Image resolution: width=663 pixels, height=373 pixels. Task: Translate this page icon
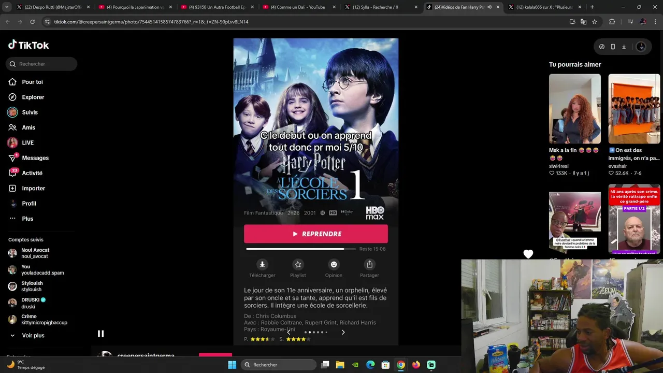583,22
